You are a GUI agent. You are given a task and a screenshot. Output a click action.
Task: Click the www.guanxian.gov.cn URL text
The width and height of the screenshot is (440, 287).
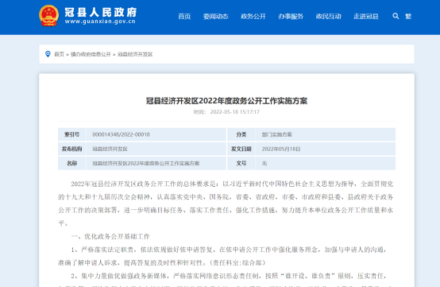pos(100,21)
